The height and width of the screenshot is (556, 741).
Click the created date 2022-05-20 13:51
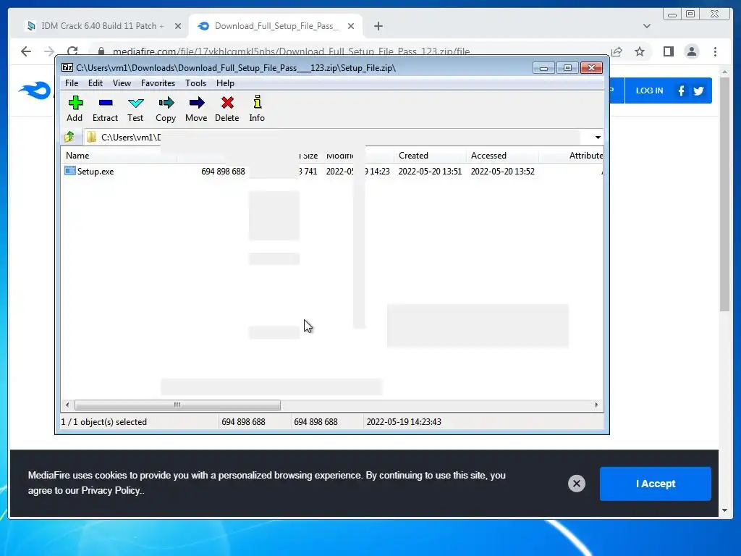430,171
